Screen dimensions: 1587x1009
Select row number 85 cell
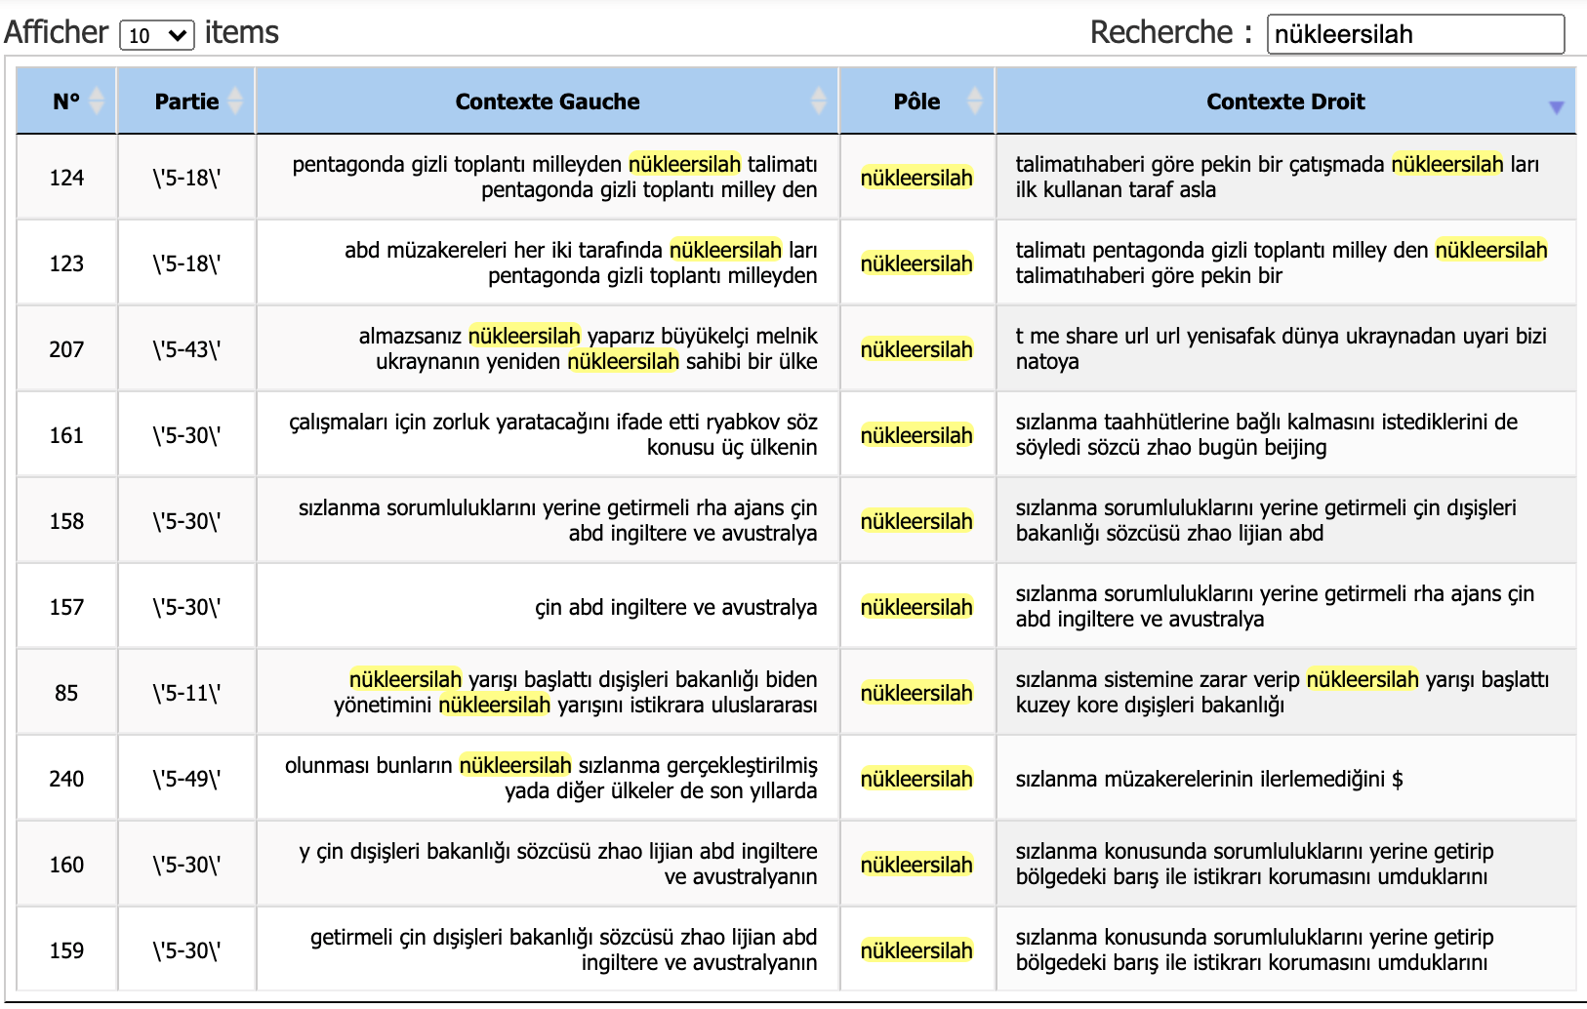pyautogui.click(x=66, y=693)
